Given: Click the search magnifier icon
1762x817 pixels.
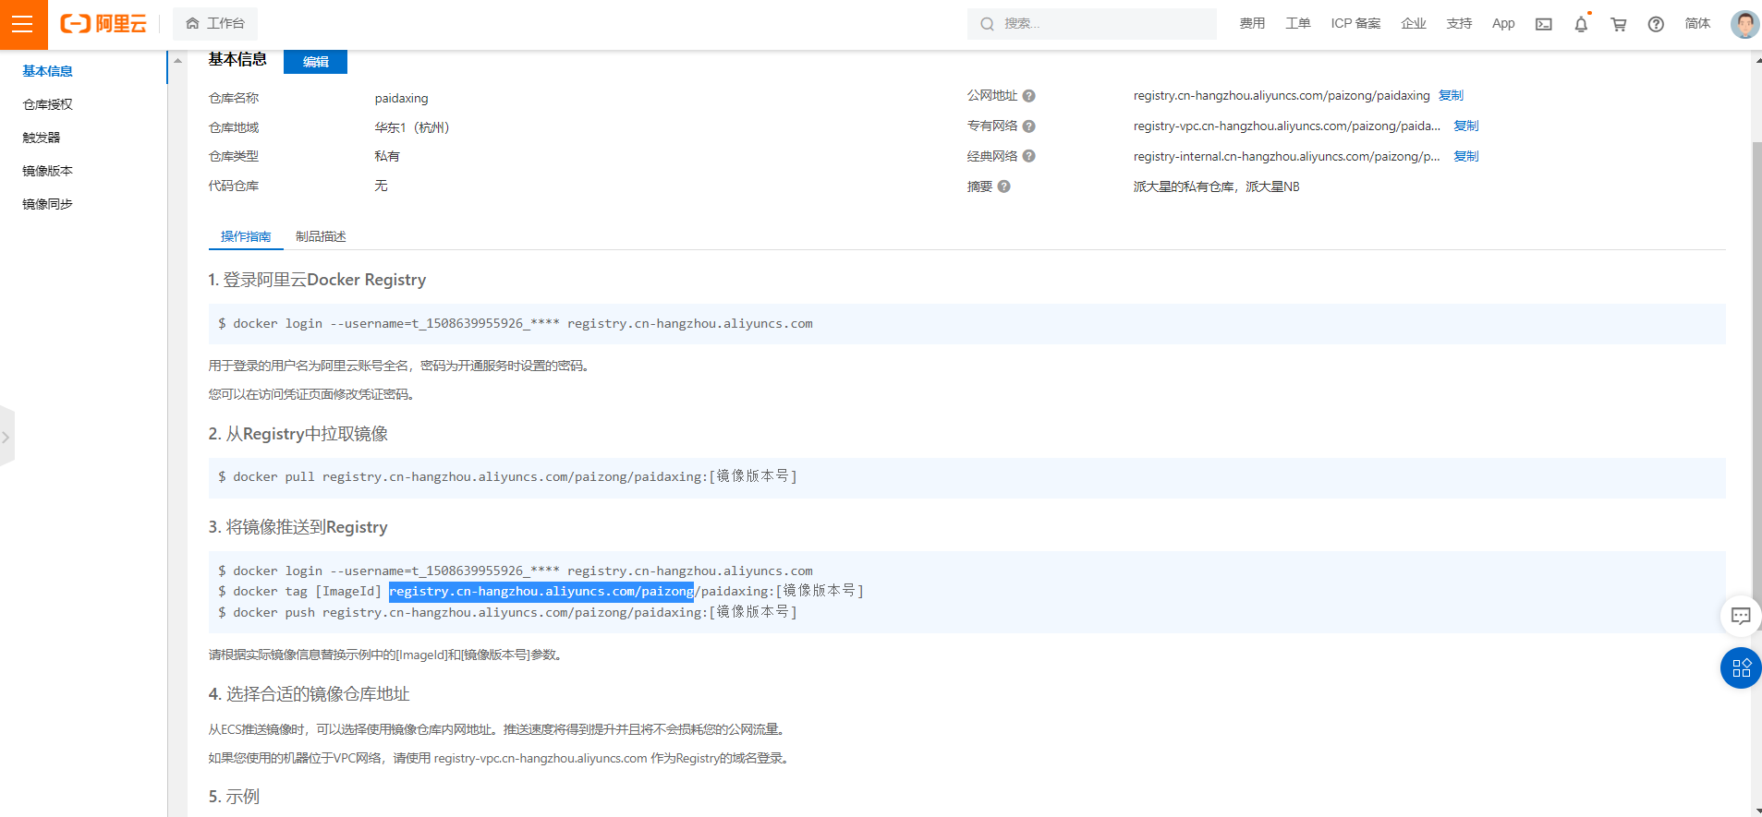Looking at the screenshot, I should click(987, 24).
